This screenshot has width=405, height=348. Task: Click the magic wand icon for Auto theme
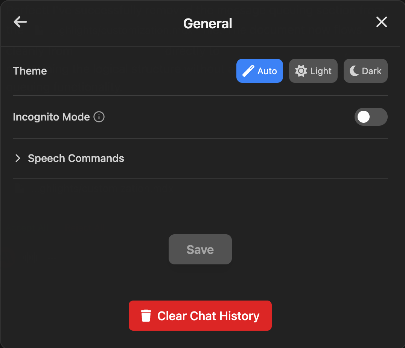point(248,71)
